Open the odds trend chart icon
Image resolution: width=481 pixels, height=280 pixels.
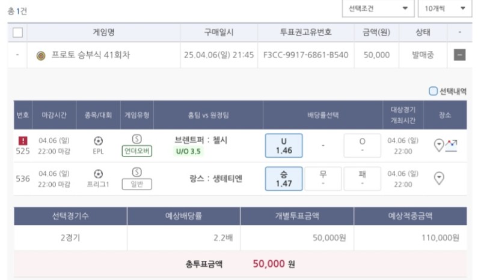pyautogui.click(x=451, y=144)
